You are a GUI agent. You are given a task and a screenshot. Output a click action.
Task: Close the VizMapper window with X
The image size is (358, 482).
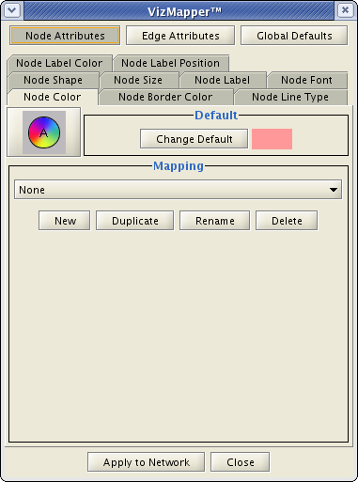[x=345, y=10]
